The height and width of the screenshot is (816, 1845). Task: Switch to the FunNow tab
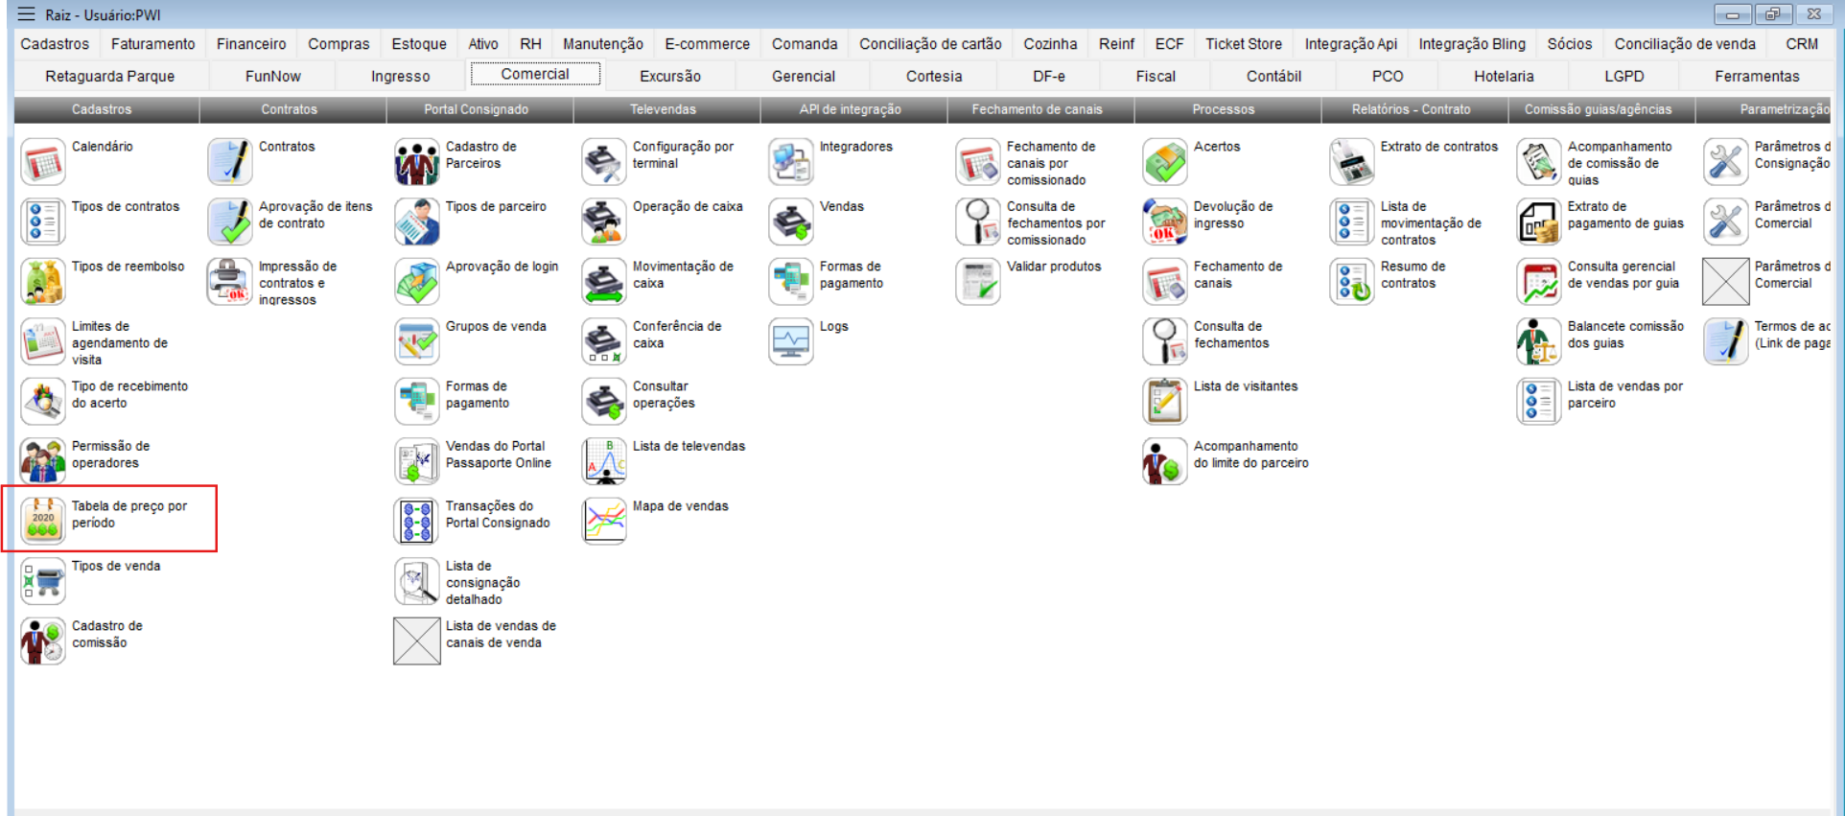272,76
